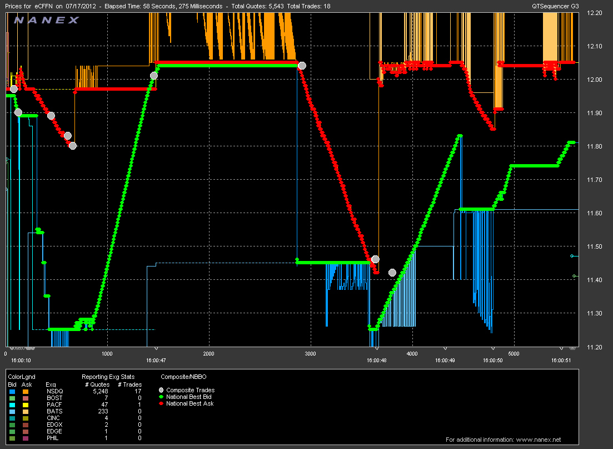Click the National Best Bid green legend dot

(x=161, y=397)
